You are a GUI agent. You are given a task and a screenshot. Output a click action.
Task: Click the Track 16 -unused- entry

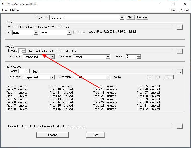pyautogui.click(x=62, y=109)
